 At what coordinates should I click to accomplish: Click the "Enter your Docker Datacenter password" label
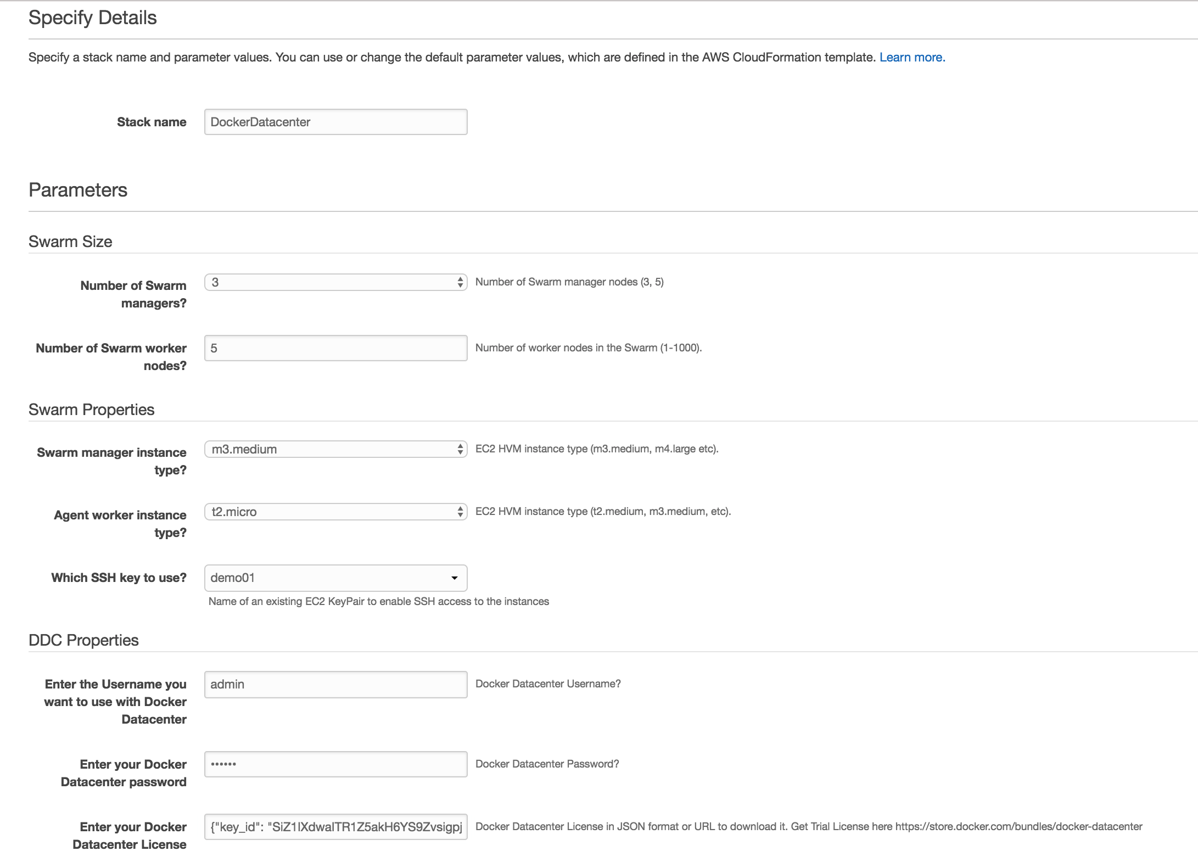point(124,773)
